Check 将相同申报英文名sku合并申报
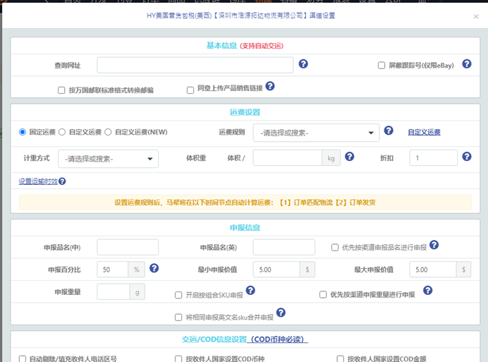The image size is (488, 362). 178,317
